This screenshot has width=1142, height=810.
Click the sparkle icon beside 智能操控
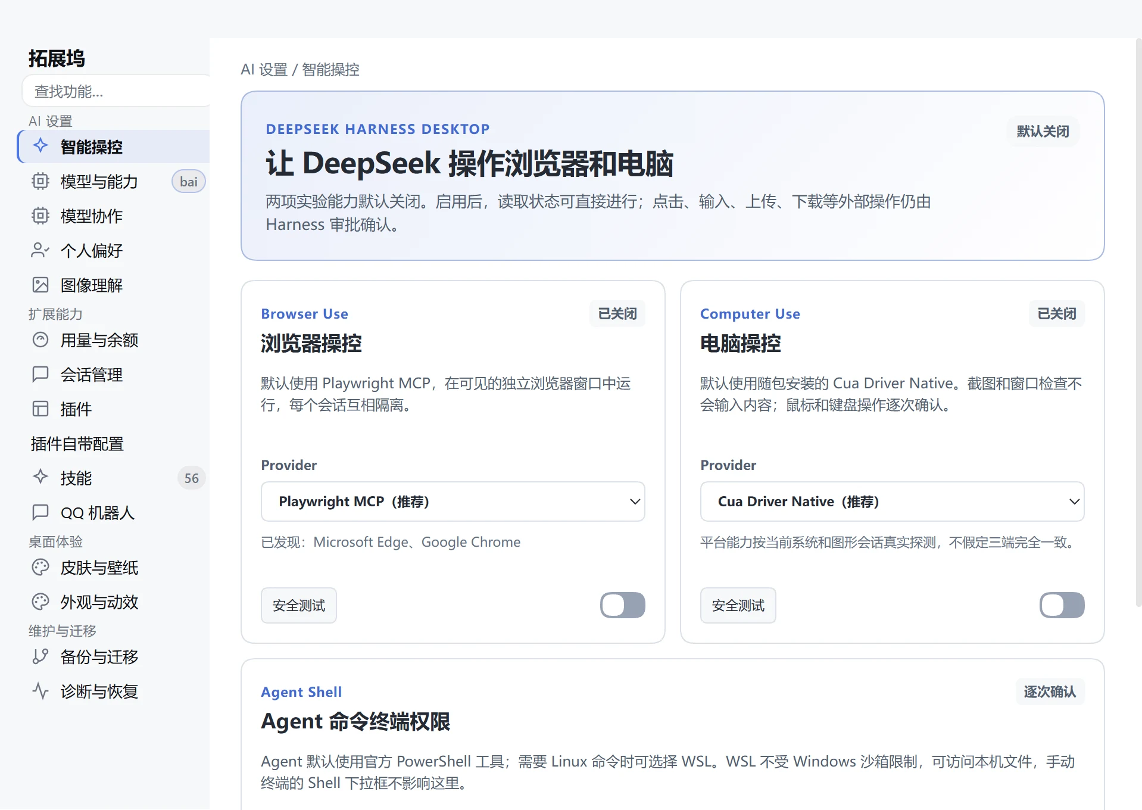40,145
